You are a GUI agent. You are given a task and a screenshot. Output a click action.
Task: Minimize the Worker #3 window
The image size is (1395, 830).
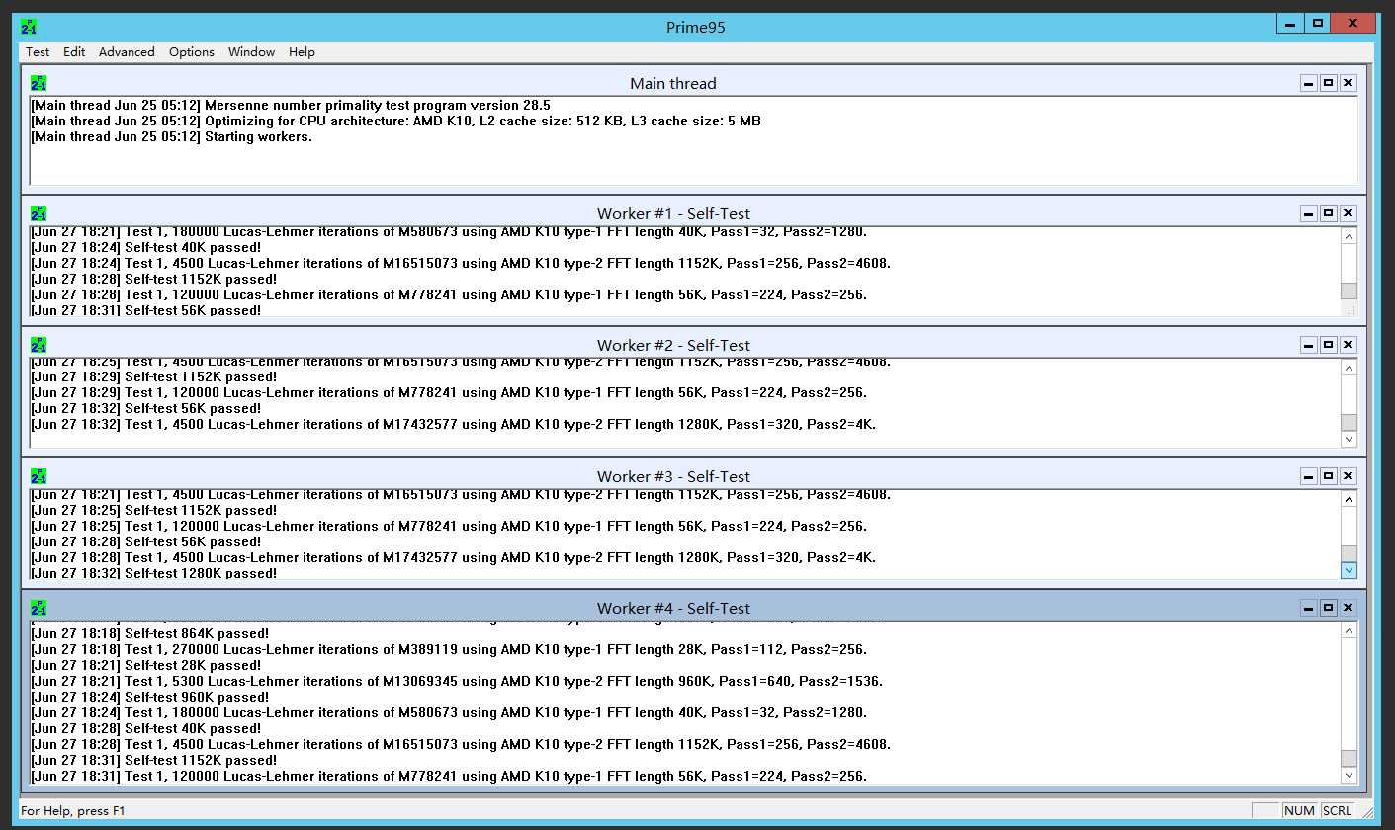(x=1309, y=476)
